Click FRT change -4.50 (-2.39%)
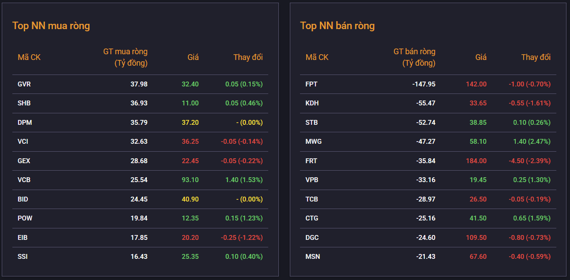The image size is (570, 280). click(x=529, y=161)
